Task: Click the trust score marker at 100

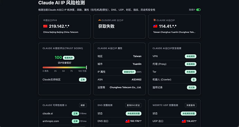Action: point(87,67)
